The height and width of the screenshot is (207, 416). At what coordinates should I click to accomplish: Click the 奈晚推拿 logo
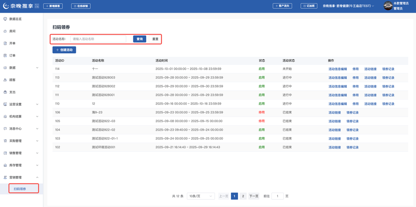coord(20,6)
